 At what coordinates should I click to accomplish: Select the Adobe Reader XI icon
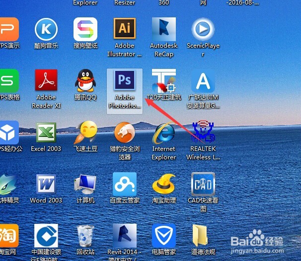[46, 80]
